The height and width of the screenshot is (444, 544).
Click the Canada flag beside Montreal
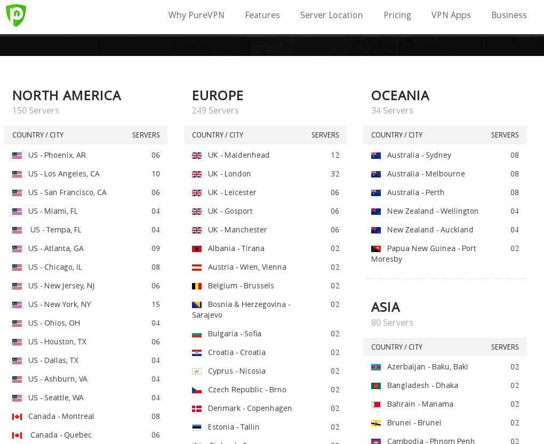17,417
